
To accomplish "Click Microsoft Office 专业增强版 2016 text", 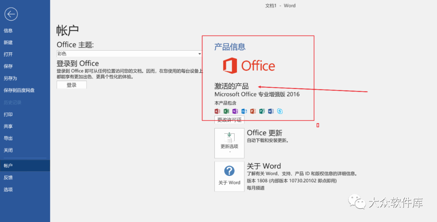I will pyautogui.click(x=257, y=94).
